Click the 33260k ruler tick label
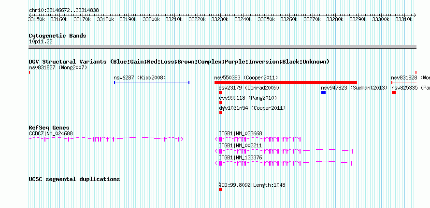This screenshot has height=208, width=430. (289, 19)
